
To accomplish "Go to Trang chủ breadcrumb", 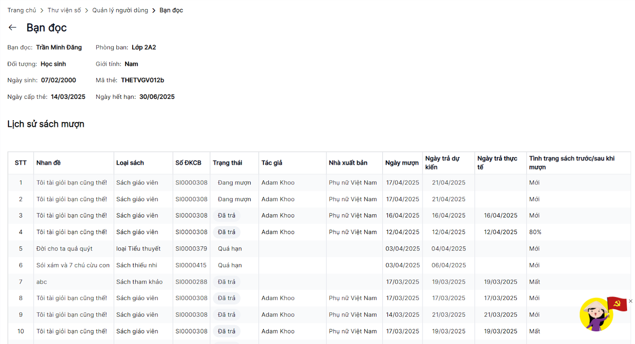I will click(x=21, y=10).
